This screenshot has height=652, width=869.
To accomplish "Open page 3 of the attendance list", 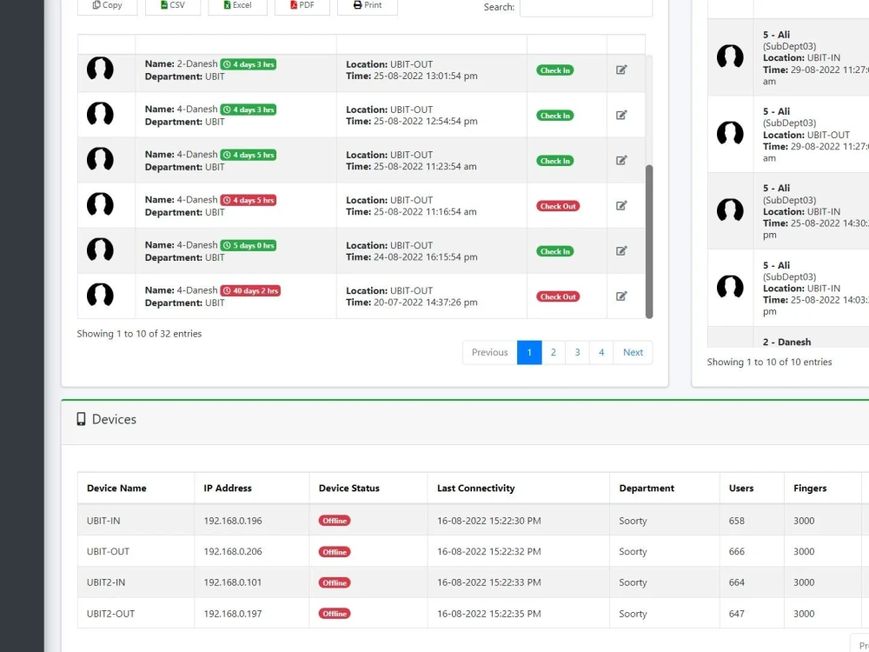I will [x=577, y=352].
